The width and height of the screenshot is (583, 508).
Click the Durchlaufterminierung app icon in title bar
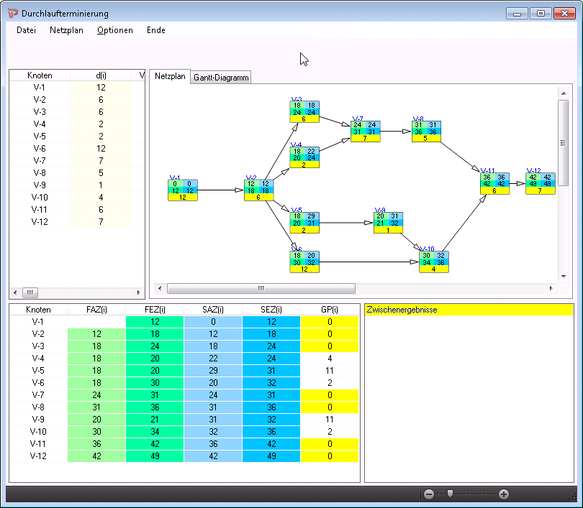coord(13,13)
